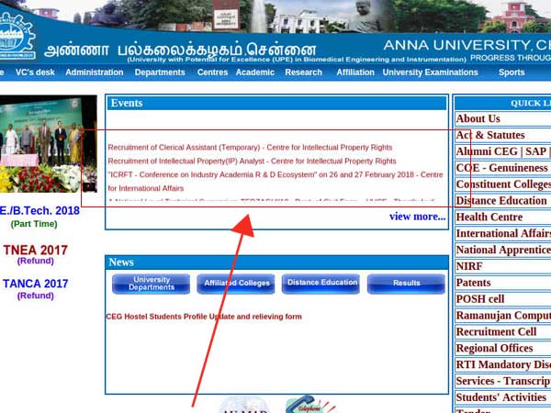Open Recruitment Cell quick link
The height and width of the screenshot is (413, 551).
point(502,332)
